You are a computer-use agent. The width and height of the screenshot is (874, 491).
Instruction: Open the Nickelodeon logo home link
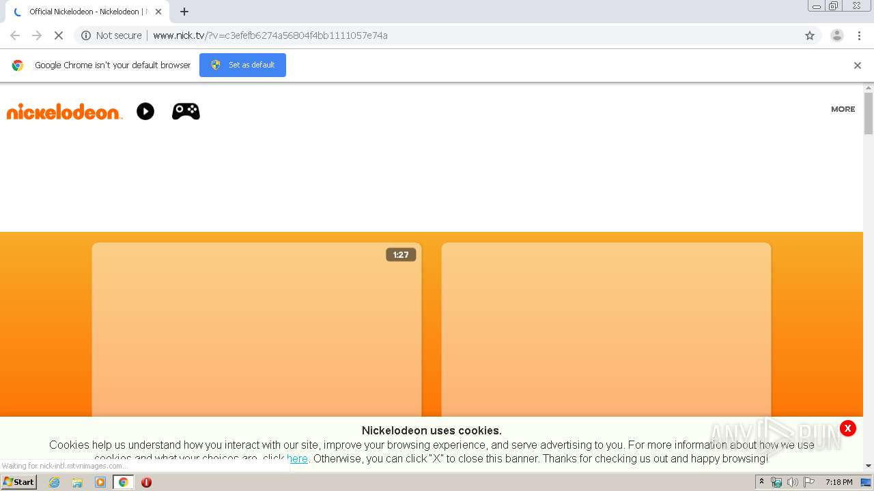(64, 112)
